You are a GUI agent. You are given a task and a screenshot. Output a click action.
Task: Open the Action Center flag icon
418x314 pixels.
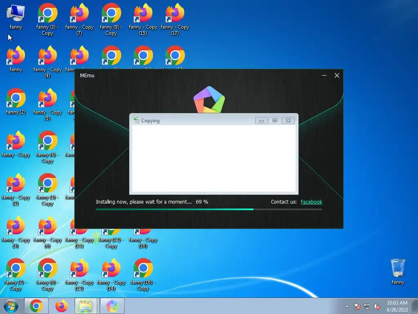point(357,306)
